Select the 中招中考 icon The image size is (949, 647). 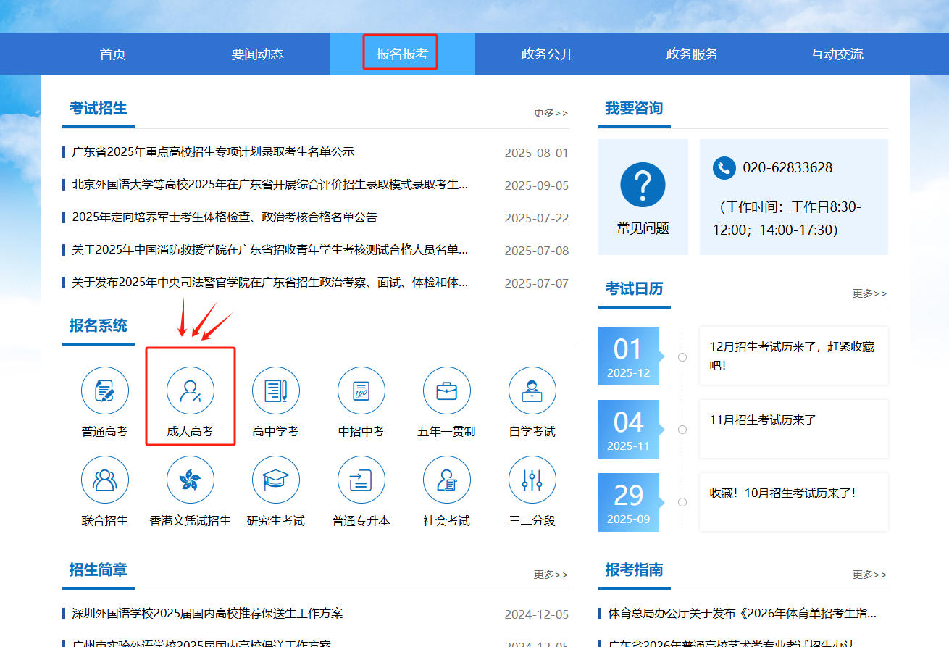361,391
